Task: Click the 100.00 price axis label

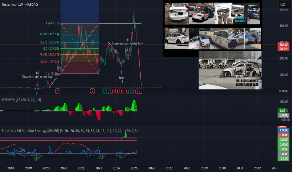Action: tap(284, 75)
